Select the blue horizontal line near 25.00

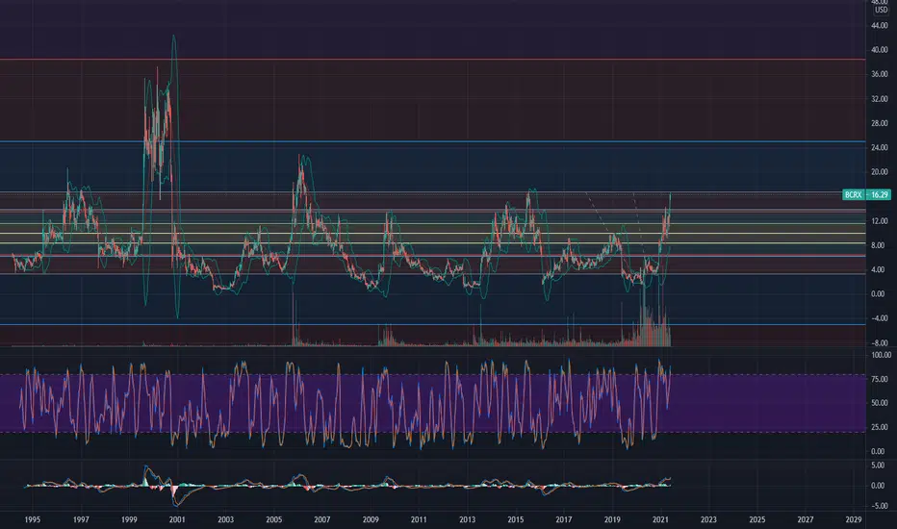(432, 141)
